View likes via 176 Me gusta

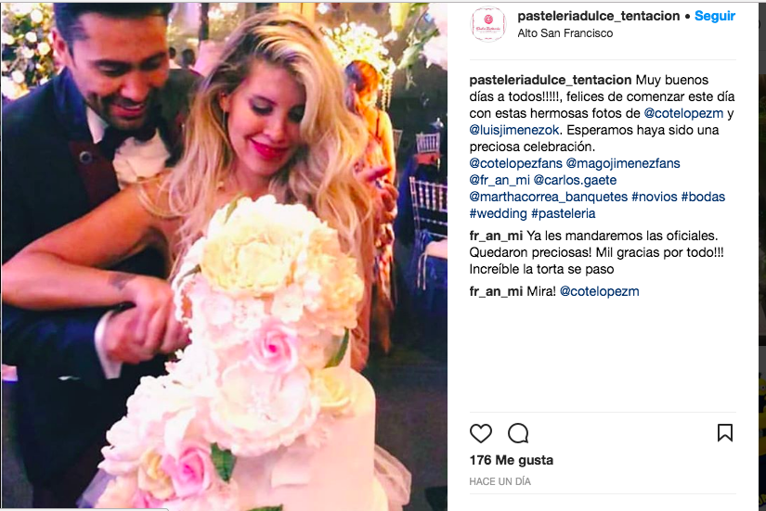click(511, 460)
